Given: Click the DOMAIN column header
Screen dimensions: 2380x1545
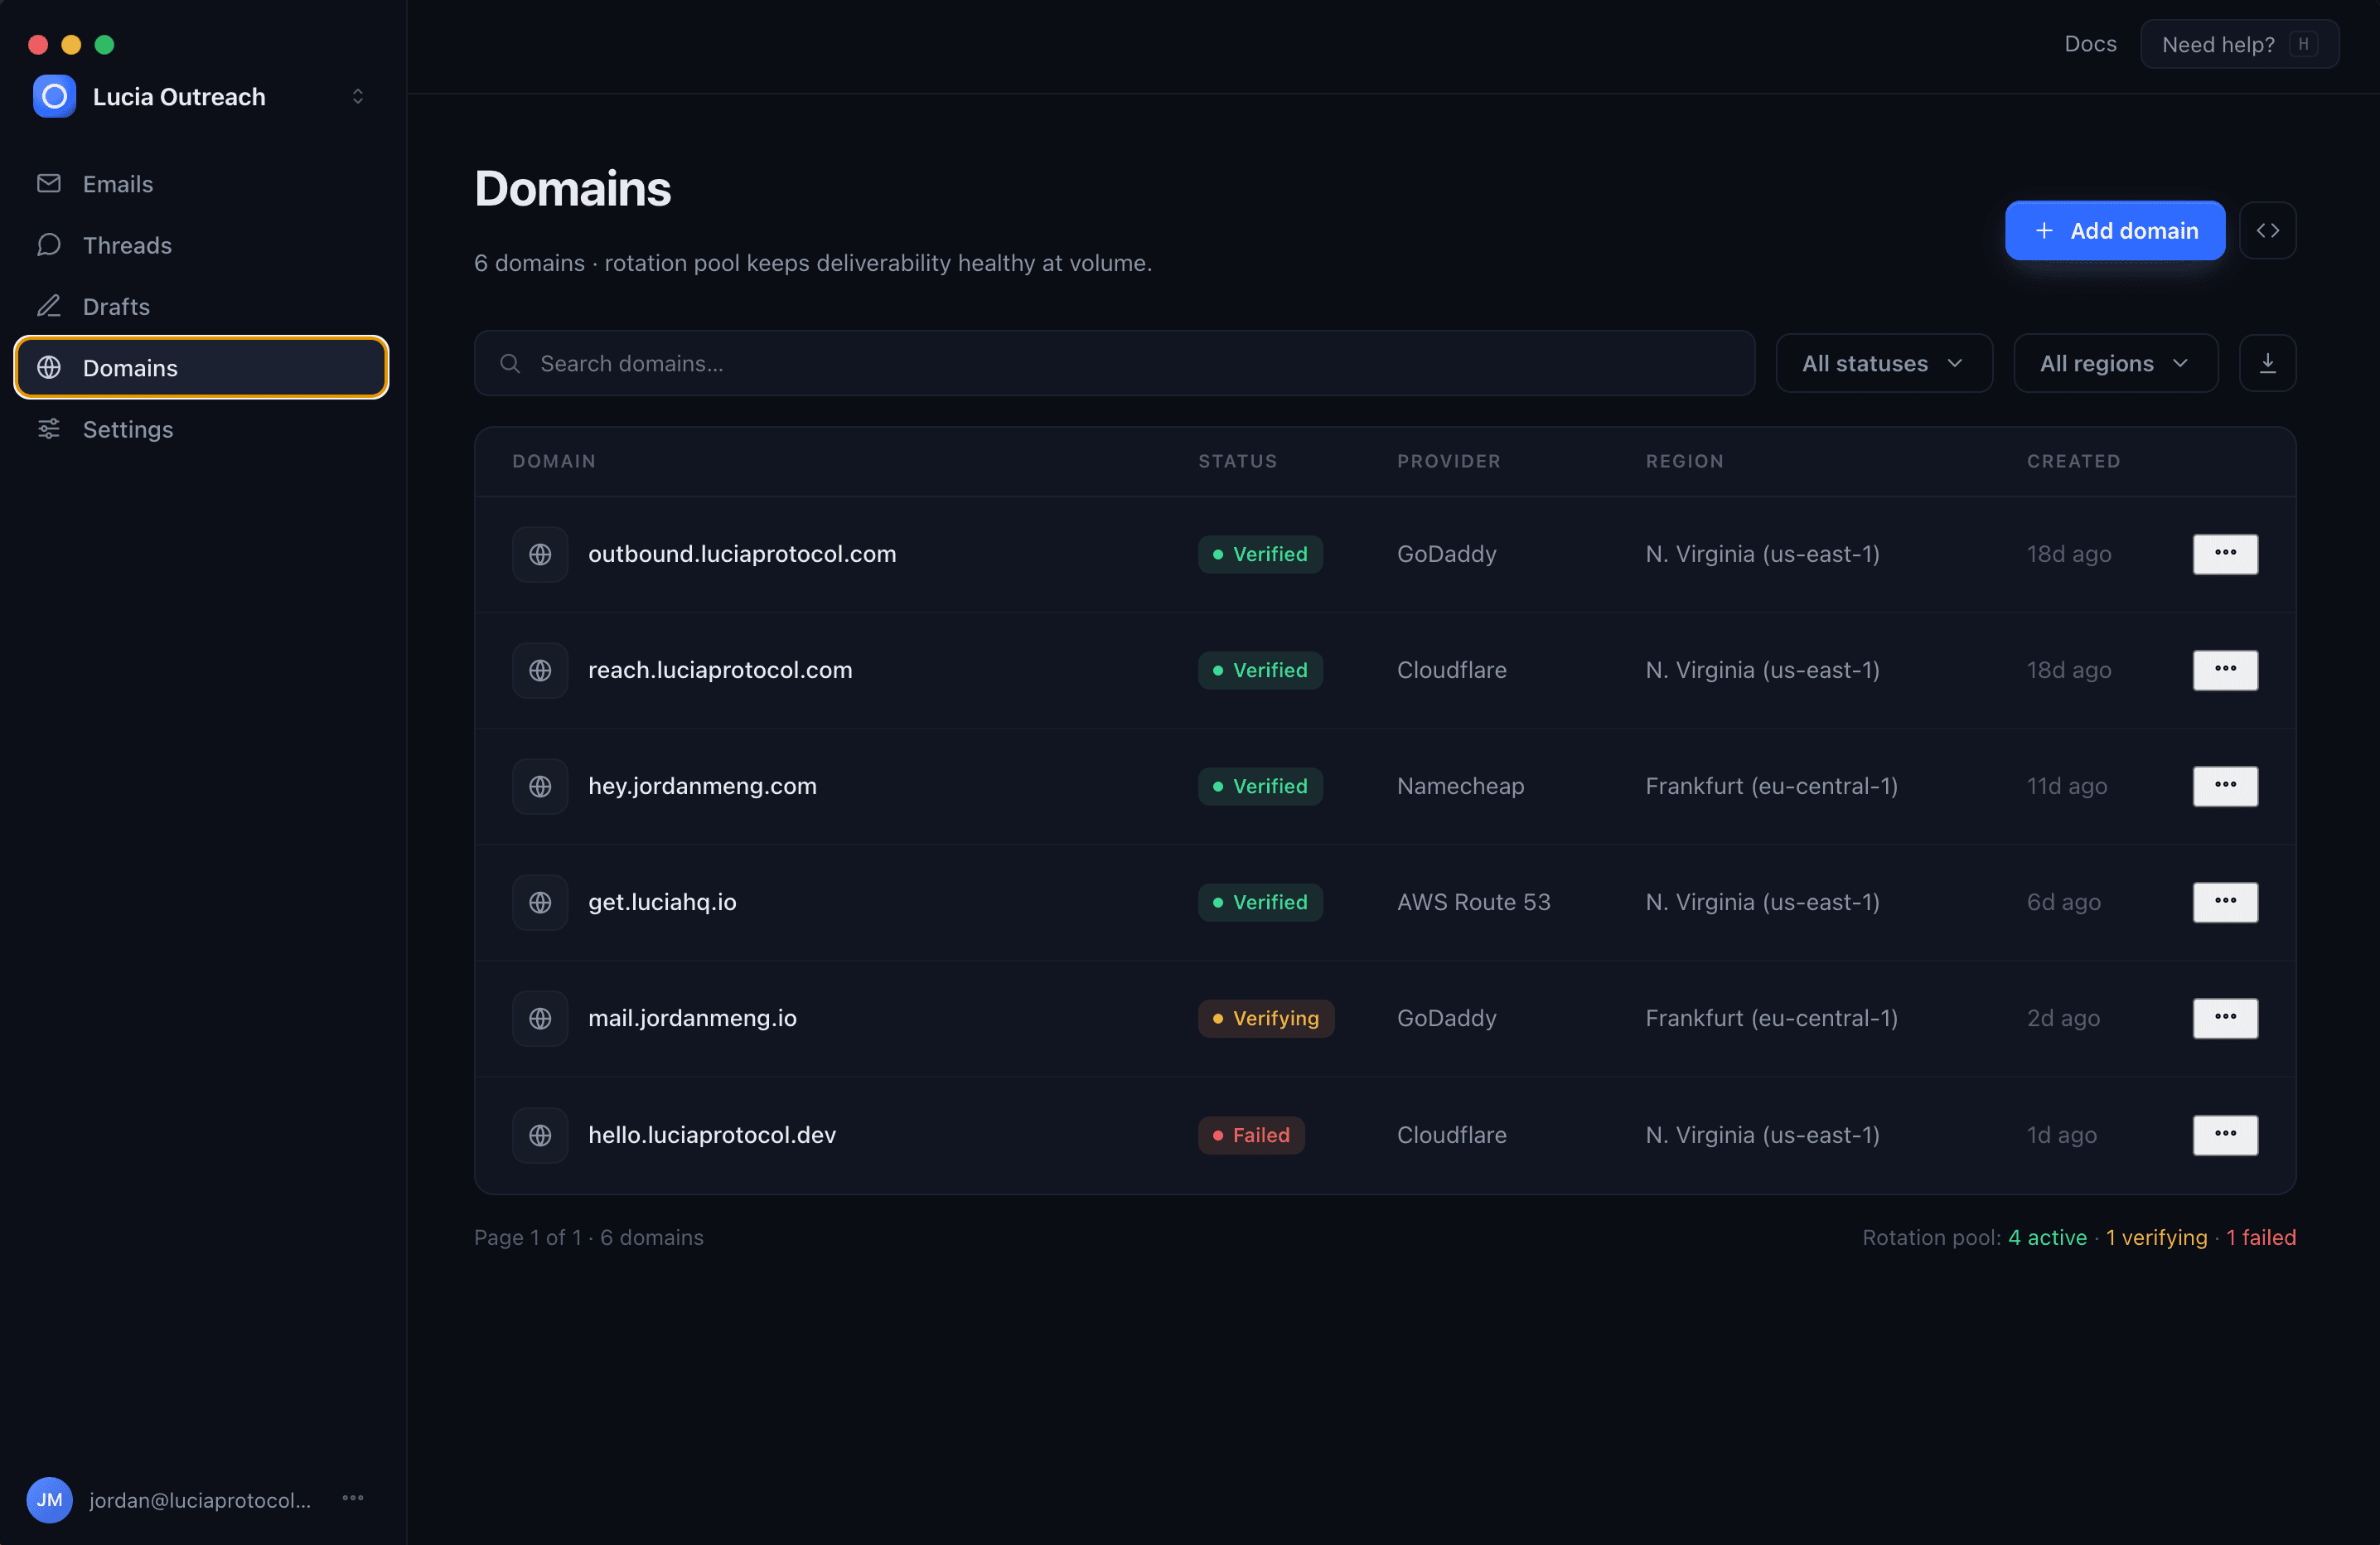Looking at the screenshot, I should point(554,461).
